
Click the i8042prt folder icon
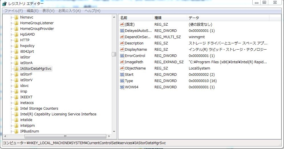coord(16,52)
